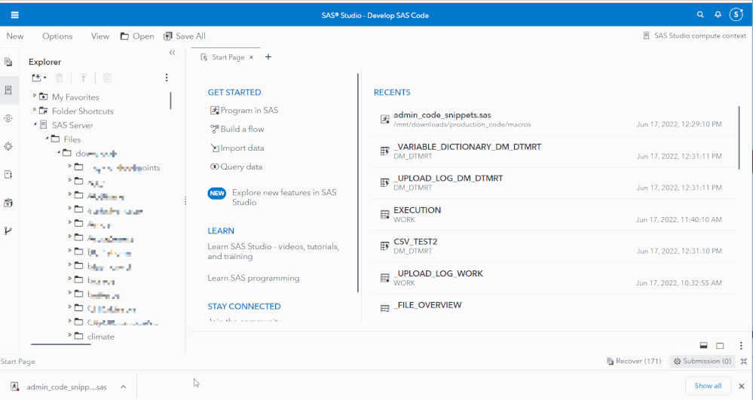Click the Recover (171) button
753x400 pixels.
(634, 361)
